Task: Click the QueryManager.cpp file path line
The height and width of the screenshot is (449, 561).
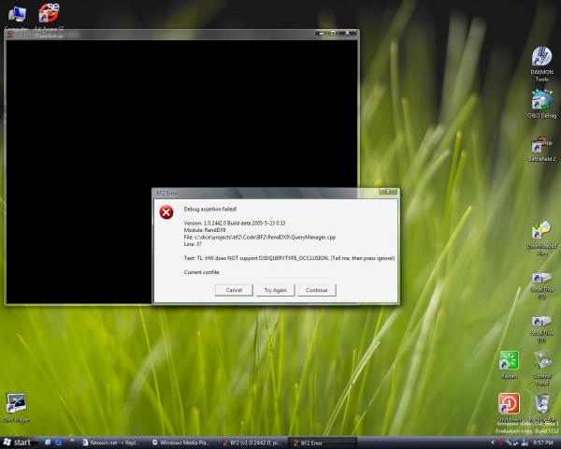Action: (x=260, y=237)
